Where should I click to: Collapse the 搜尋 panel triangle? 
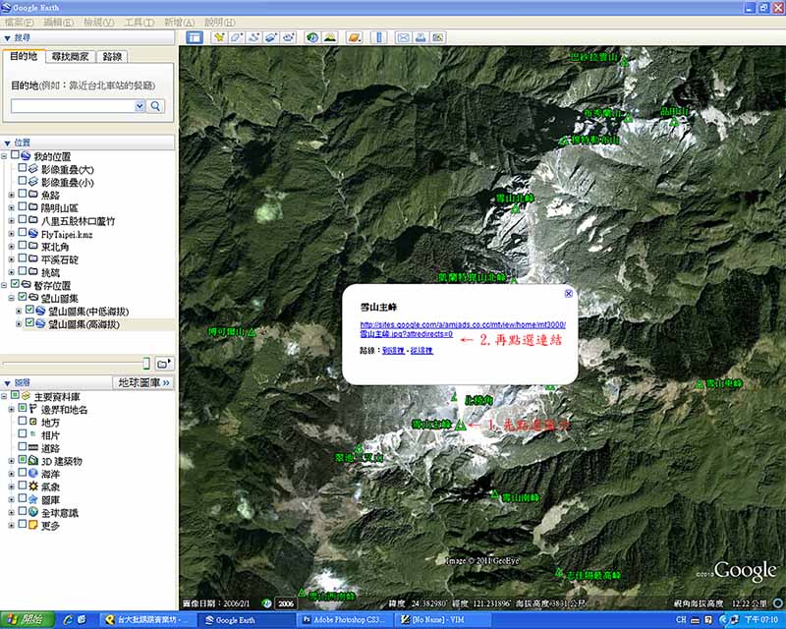click(x=7, y=38)
